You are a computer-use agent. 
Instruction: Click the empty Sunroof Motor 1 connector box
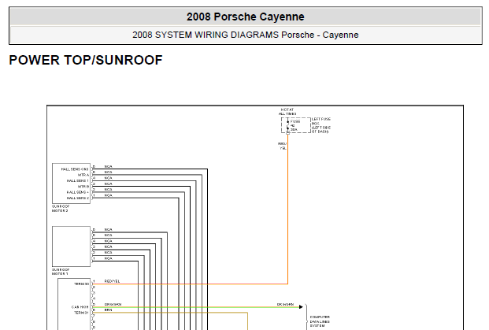point(71,247)
